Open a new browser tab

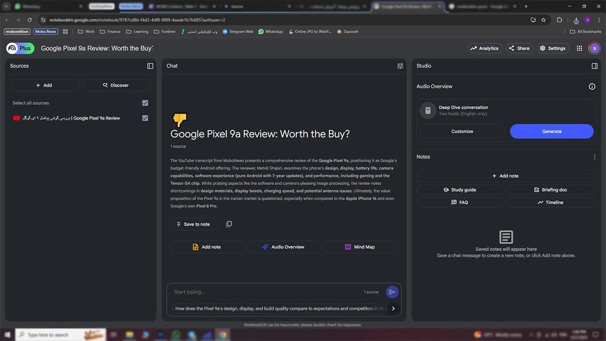526,7
